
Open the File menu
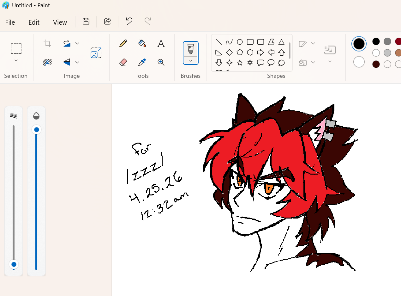10,22
